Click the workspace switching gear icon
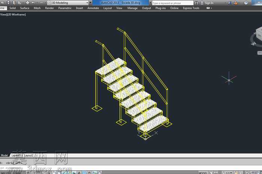 pos(247,173)
